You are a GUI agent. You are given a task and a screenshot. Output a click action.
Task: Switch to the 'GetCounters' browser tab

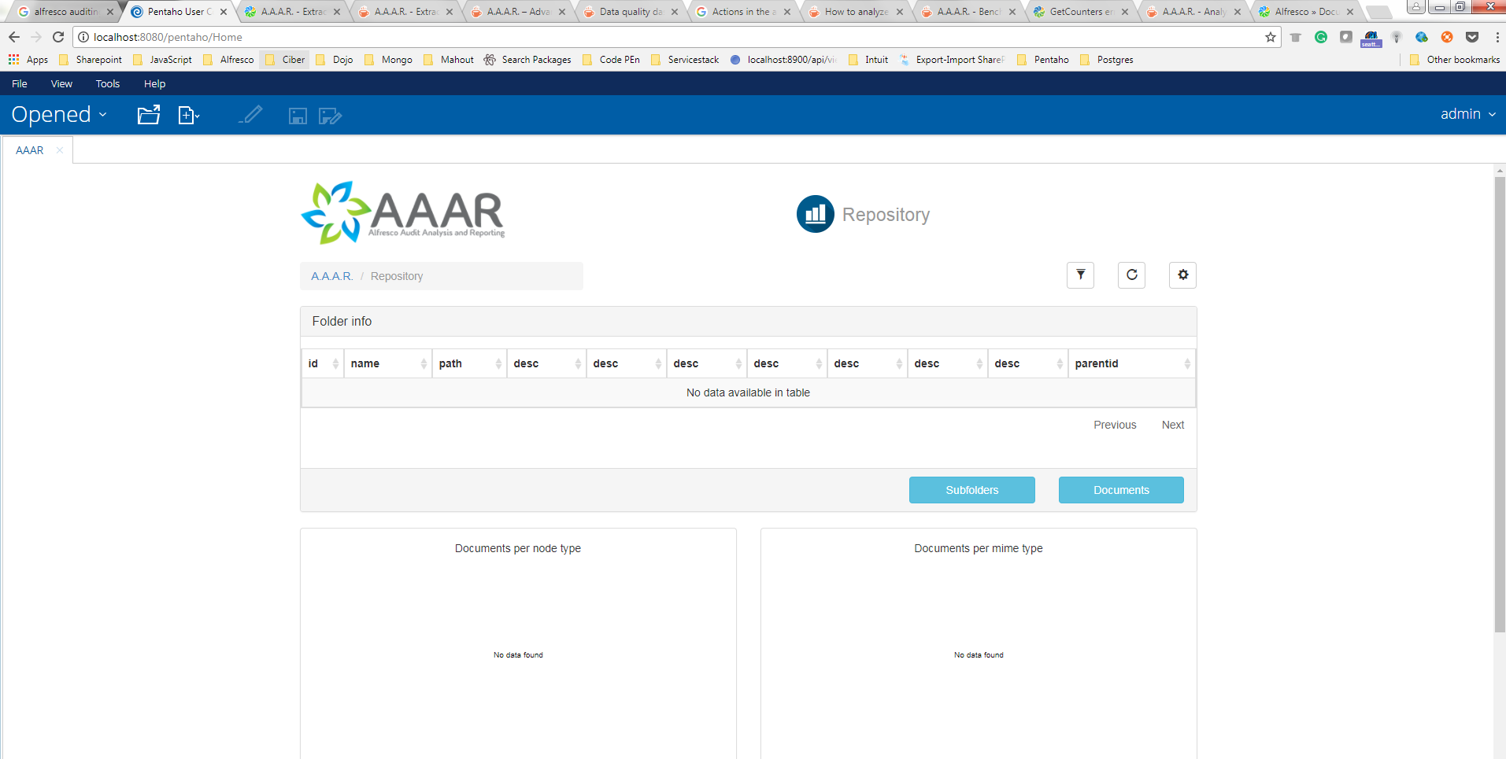coord(1081,12)
